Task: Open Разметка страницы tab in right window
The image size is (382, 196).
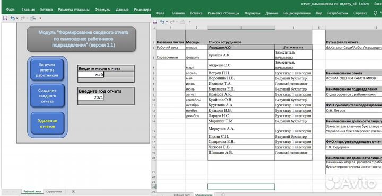Action: coord(223,13)
